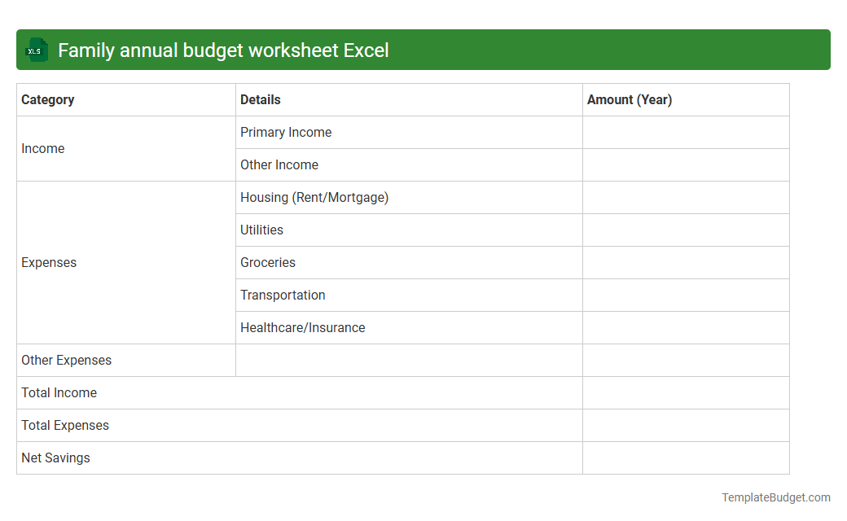Select the Income category cell
Screen dimensions: 847x521
point(43,148)
